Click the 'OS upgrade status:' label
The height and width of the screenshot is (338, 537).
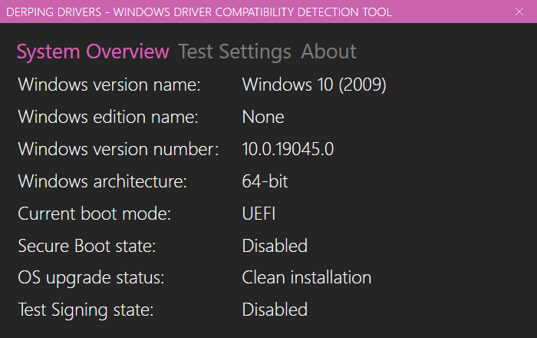click(x=91, y=278)
